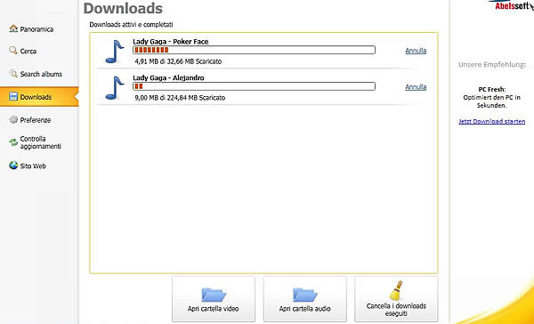Click the music note for Alejandro
534x324 pixels.
pos(115,88)
